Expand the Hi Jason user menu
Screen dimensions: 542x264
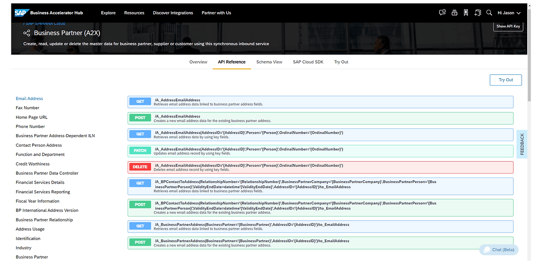[x=509, y=13]
